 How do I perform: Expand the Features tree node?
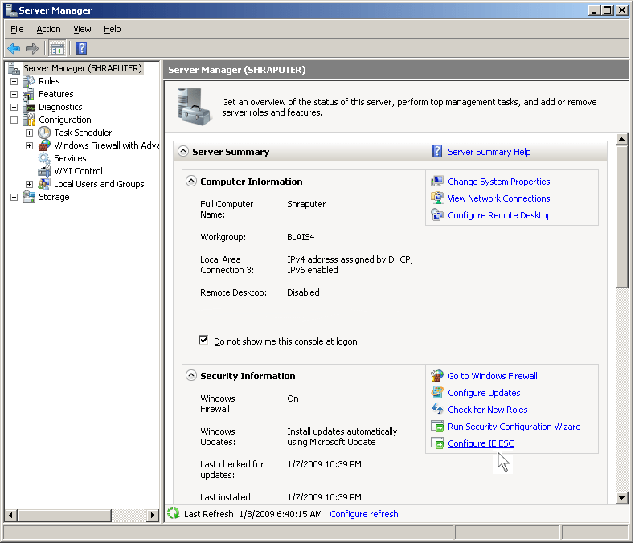tap(14, 94)
